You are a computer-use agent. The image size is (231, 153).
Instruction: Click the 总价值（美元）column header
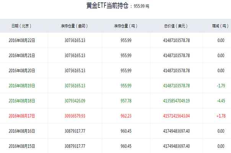(176, 26)
